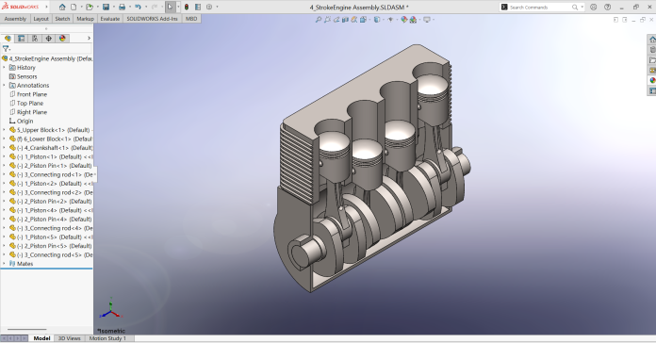Click the Display Style icon
656x343 pixels.
click(377, 19)
